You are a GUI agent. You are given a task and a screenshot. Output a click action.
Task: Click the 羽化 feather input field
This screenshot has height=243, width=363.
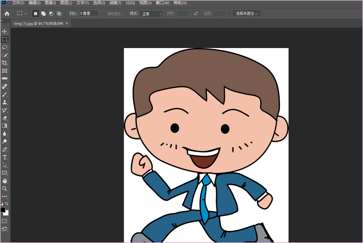[89, 14]
